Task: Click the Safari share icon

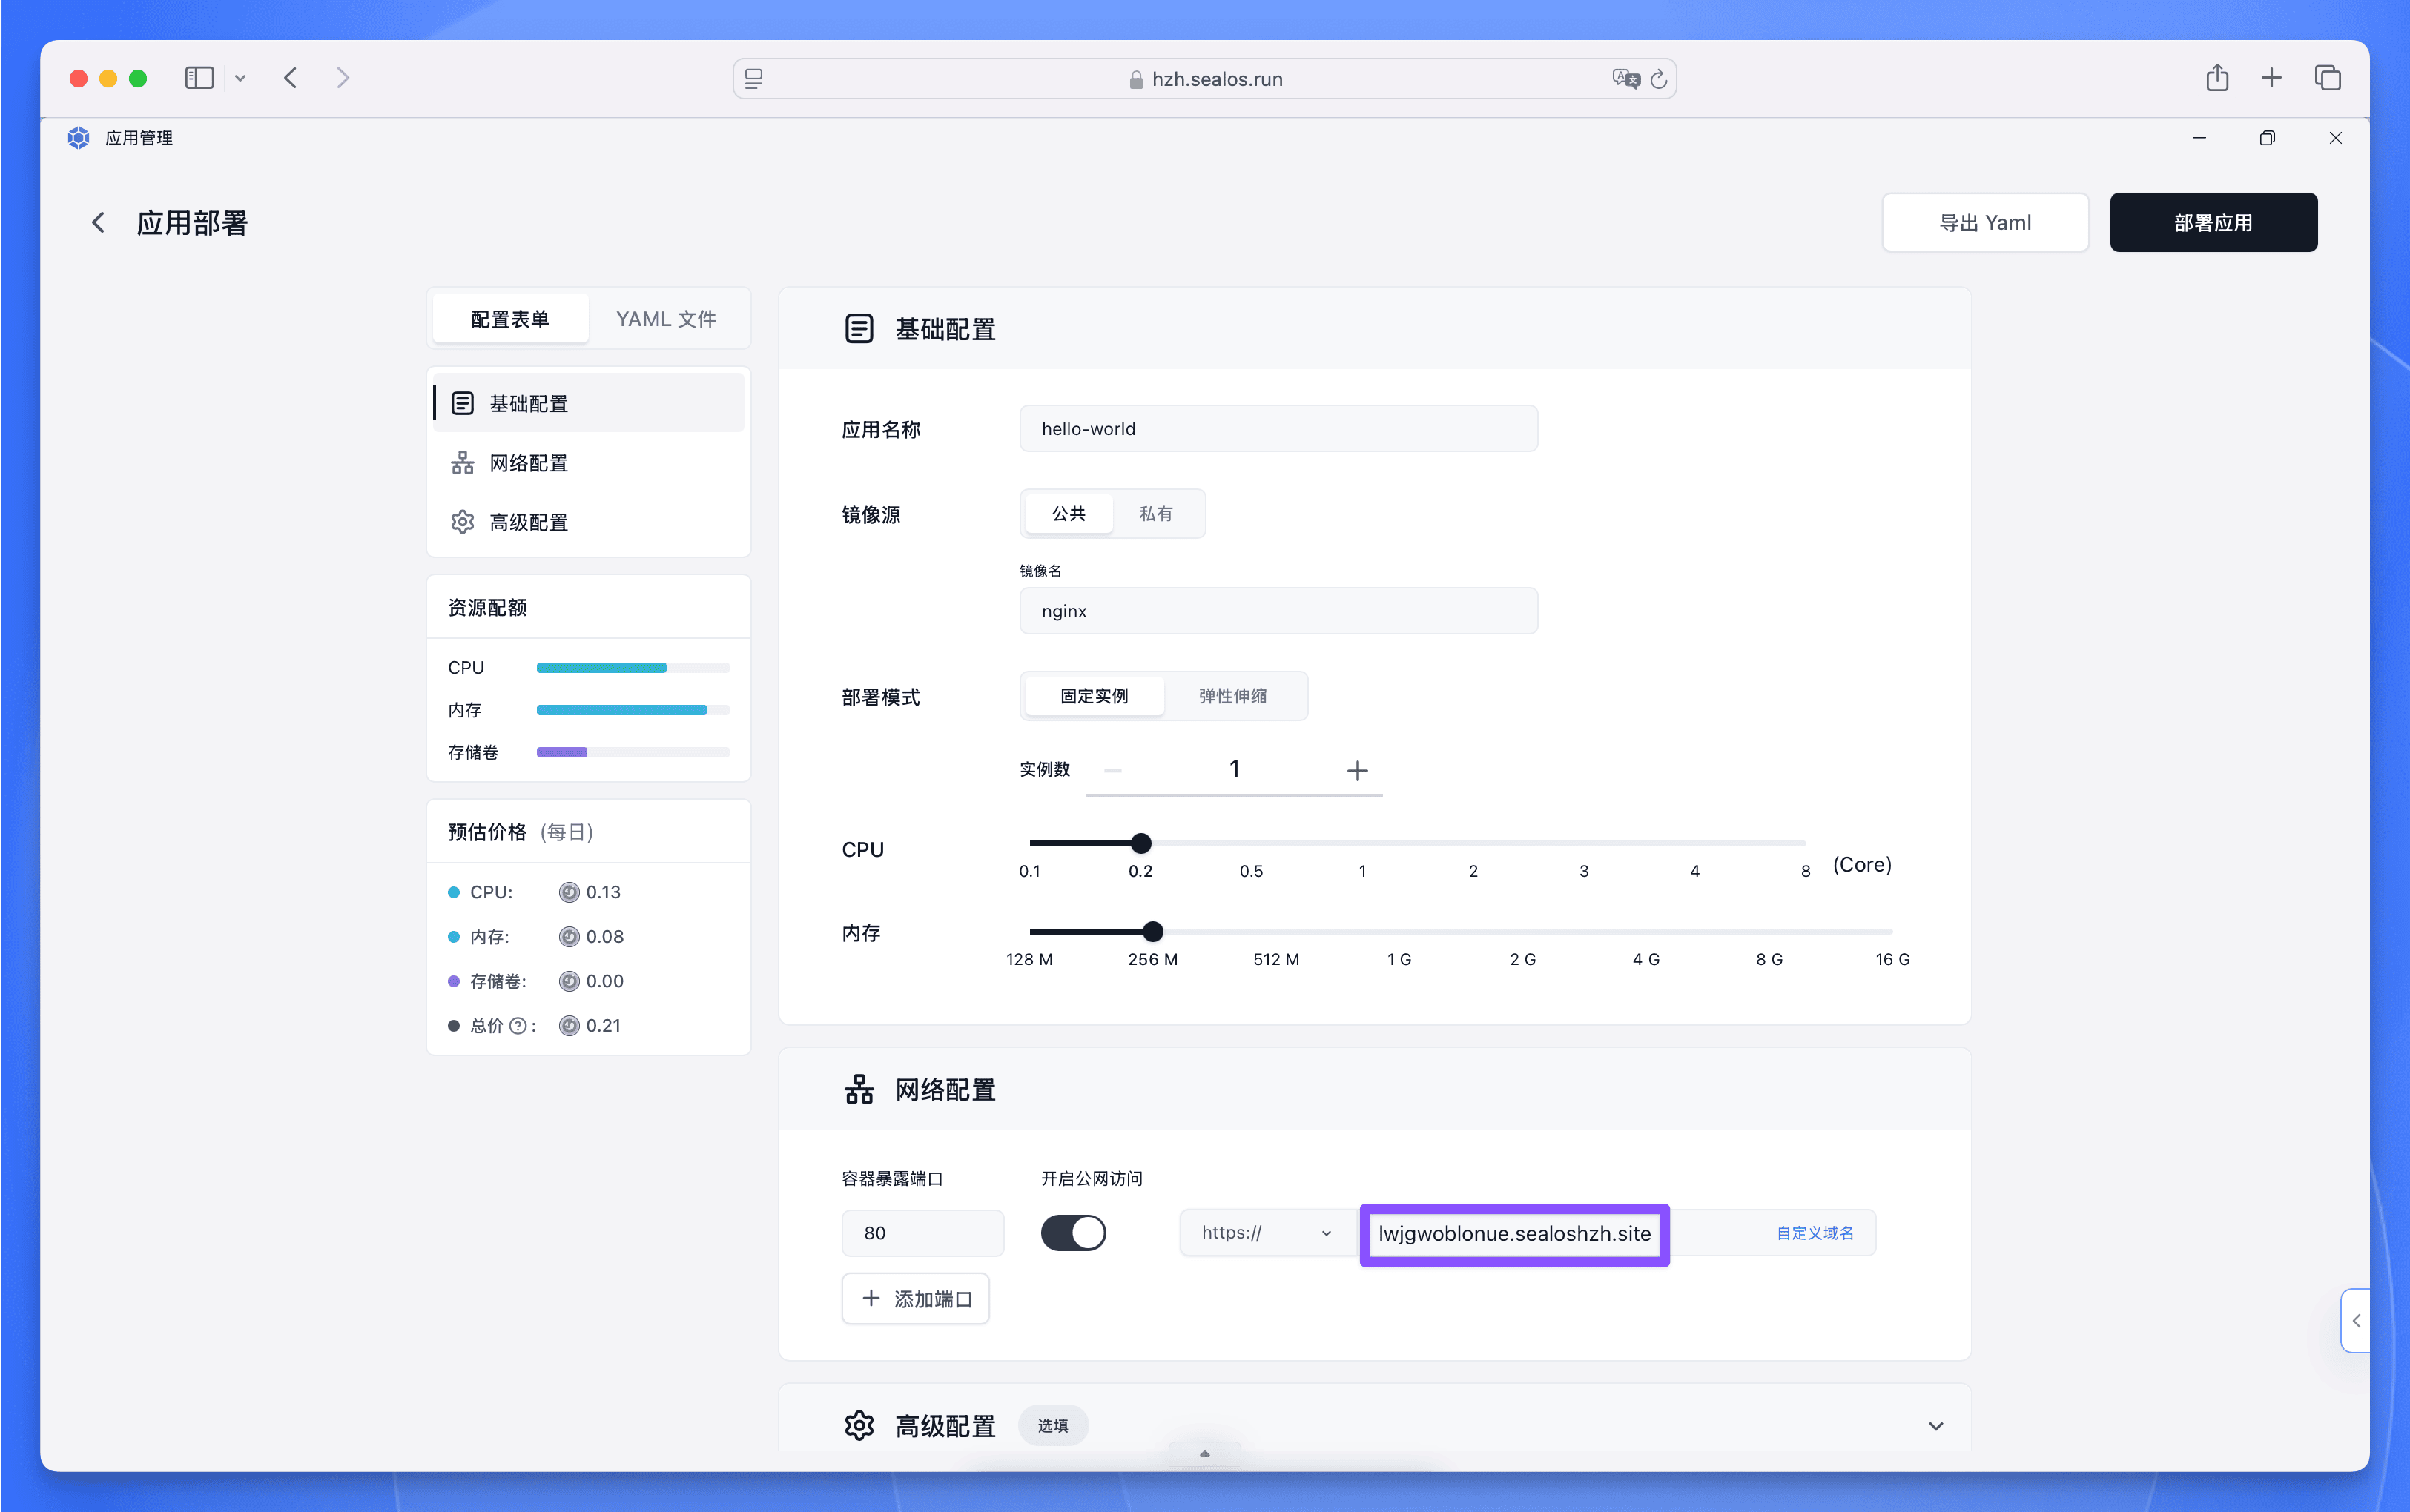Action: (x=2217, y=77)
